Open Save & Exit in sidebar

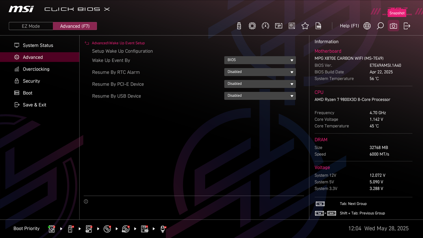[x=40, y=105]
